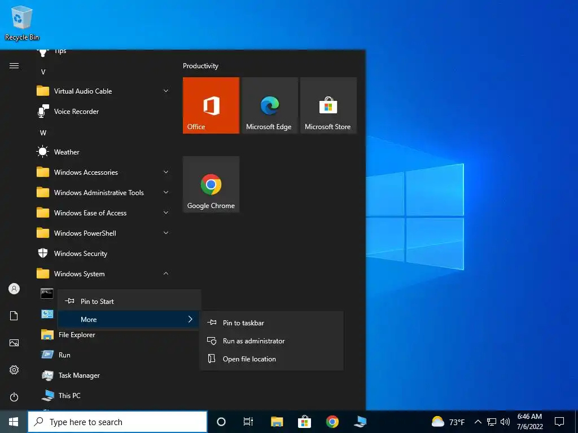Open the Weather app
This screenshot has height=433, width=578.
(x=103, y=152)
